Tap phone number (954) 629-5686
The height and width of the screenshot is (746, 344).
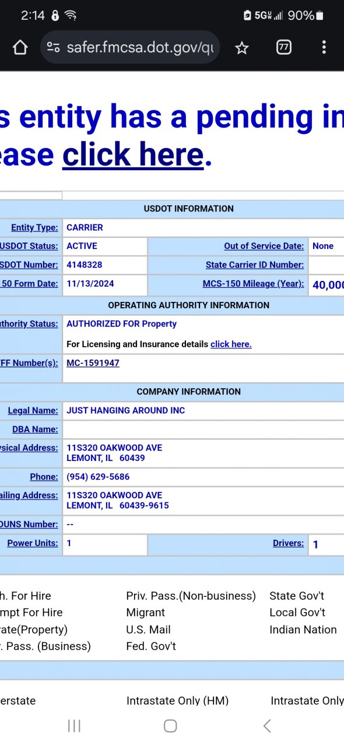98,477
